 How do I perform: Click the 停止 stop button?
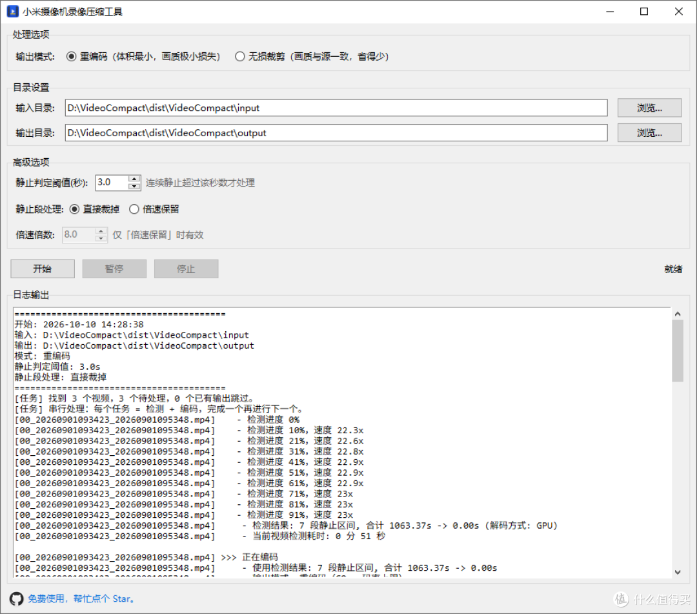tap(187, 269)
